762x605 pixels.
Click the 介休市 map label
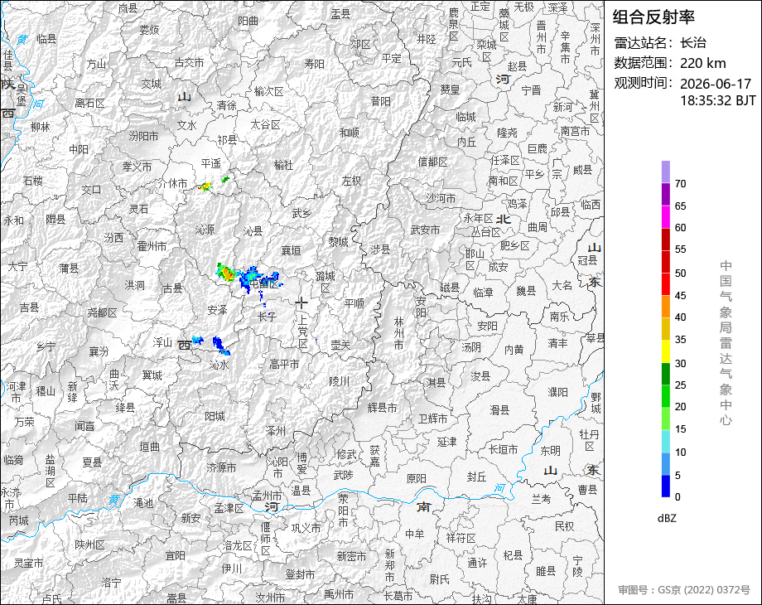pos(172,183)
